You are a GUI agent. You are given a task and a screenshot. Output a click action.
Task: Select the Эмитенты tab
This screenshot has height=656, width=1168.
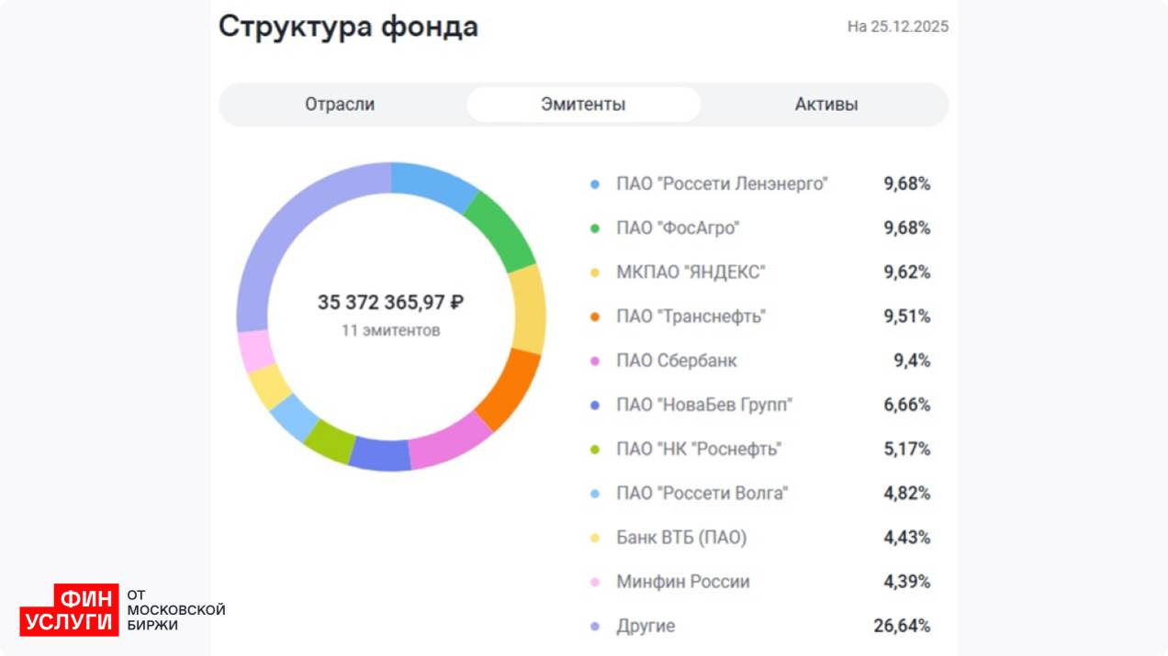(583, 105)
